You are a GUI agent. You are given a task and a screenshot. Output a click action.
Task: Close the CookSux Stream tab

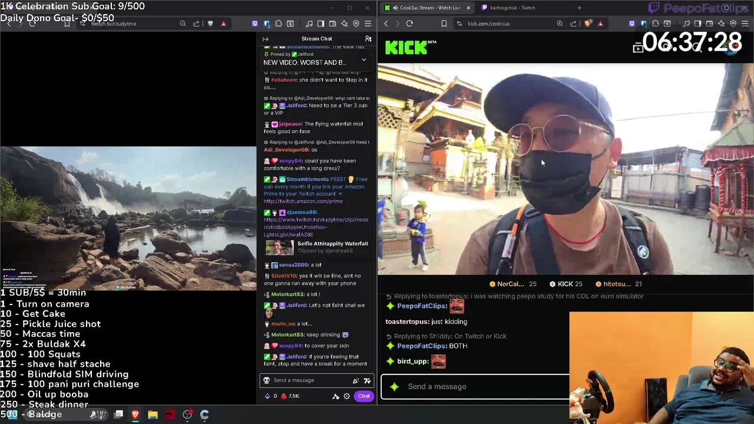[469, 8]
